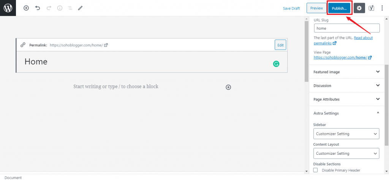Click the green Grammarly icon
This screenshot has height=181, width=389.
pyautogui.click(x=276, y=64)
